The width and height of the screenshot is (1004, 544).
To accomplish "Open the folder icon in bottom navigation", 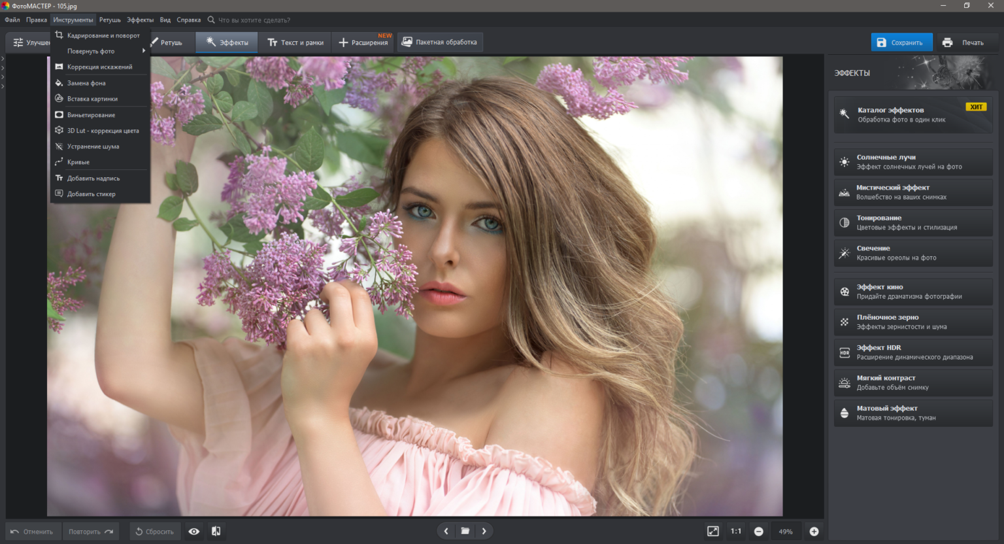I will [x=465, y=531].
